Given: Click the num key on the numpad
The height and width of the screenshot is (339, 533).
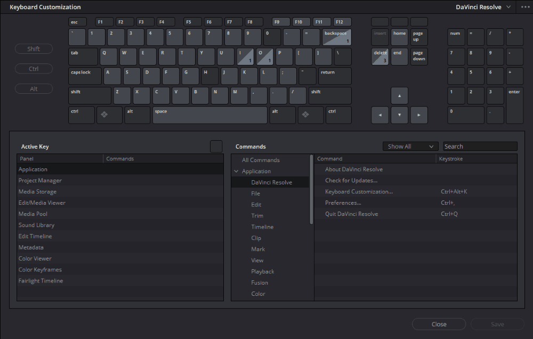Looking at the screenshot, I should click(456, 37).
